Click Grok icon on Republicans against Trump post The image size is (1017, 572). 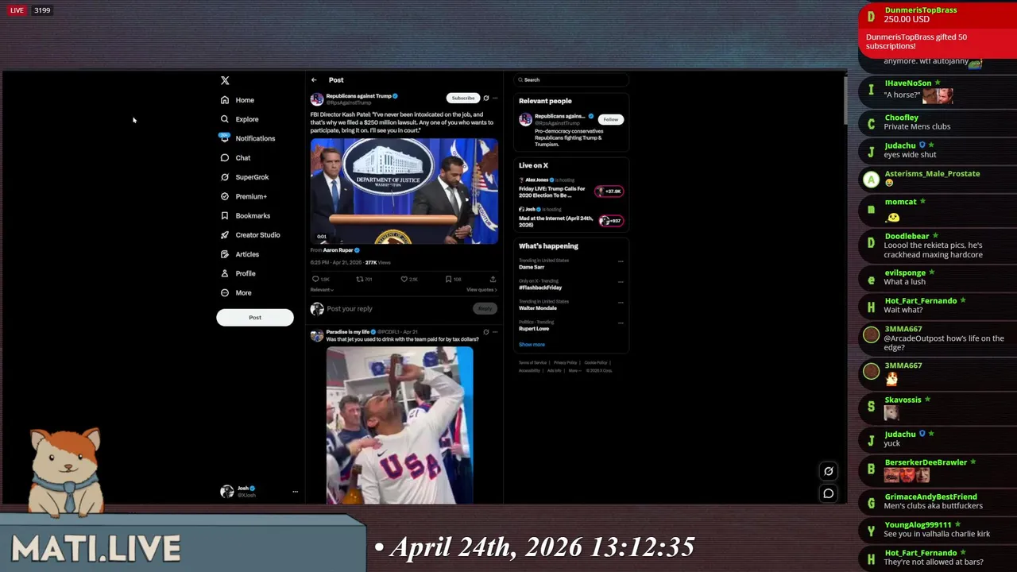point(486,98)
